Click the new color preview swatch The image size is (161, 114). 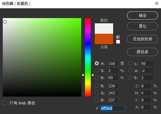tap(104, 28)
